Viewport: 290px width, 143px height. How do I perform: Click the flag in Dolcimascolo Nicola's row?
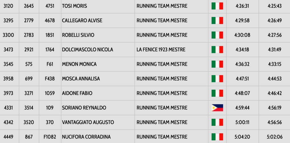[x=217, y=50]
